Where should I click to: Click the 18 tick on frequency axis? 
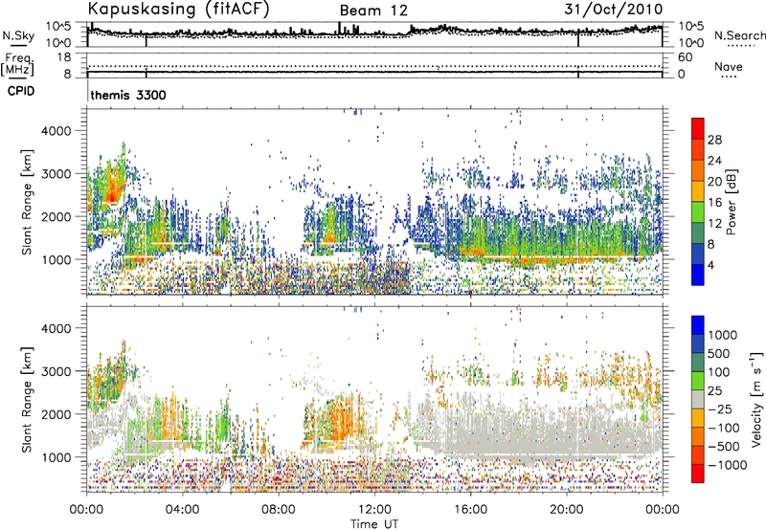tap(64, 57)
